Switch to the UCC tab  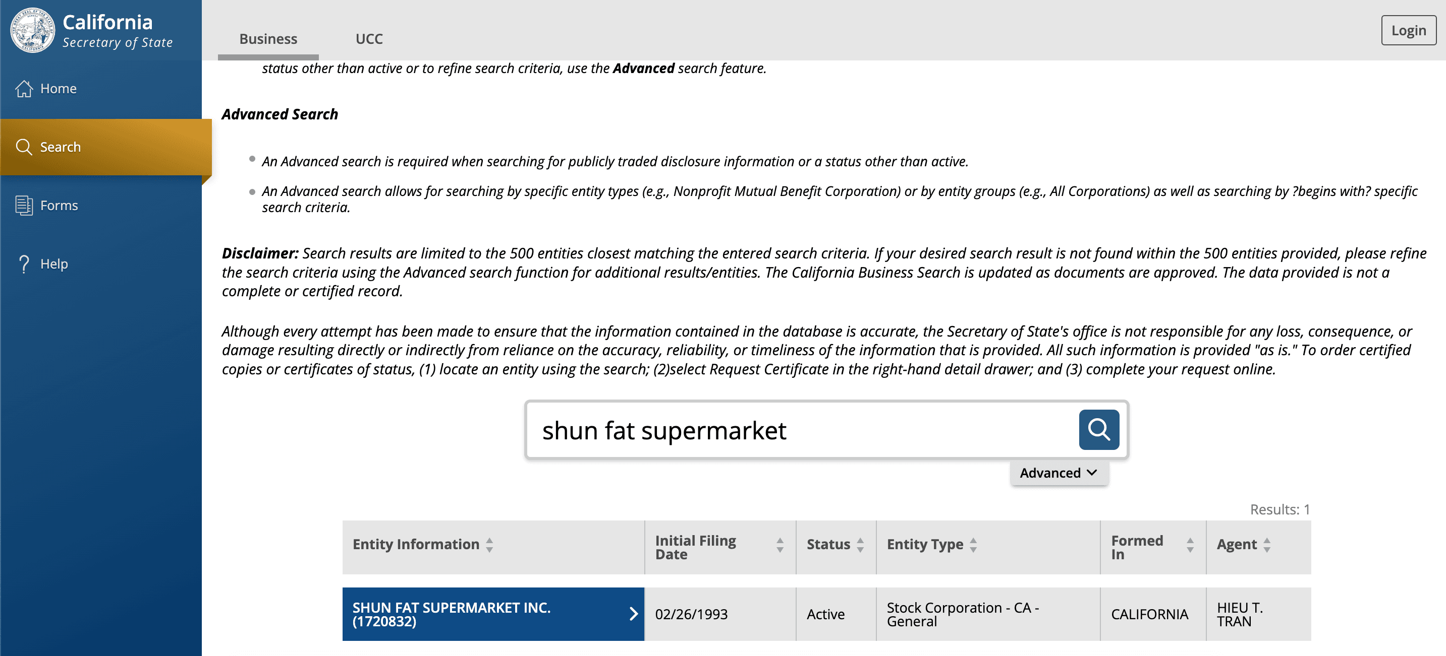point(369,39)
